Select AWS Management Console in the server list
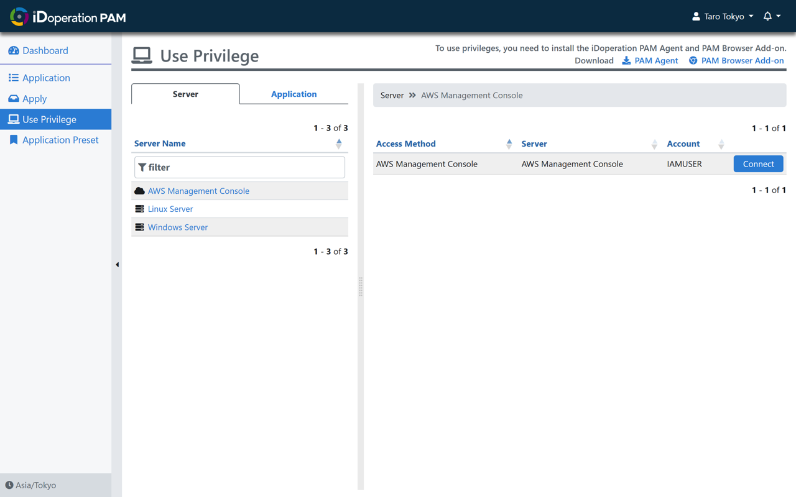The width and height of the screenshot is (796, 497). pyautogui.click(x=198, y=191)
